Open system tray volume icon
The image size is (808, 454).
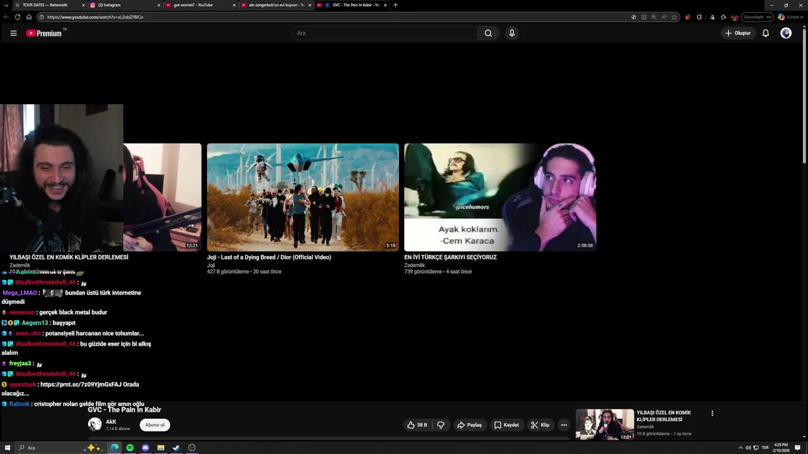[748, 448]
